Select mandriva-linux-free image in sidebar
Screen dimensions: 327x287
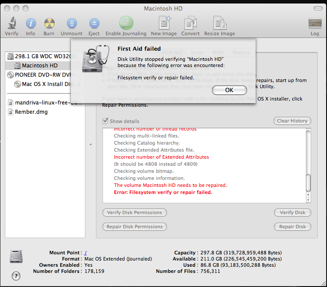pos(45,103)
